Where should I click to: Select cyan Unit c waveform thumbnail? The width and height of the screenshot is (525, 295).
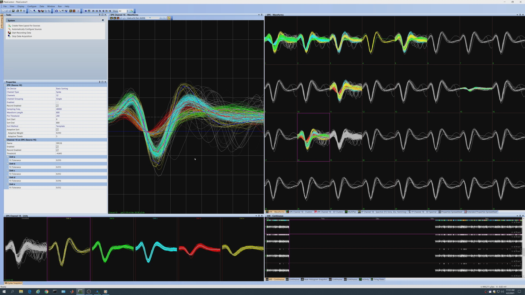coord(156,249)
